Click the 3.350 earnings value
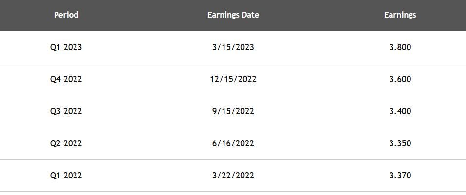466x195 pixels. pyautogui.click(x=400, y=143)
